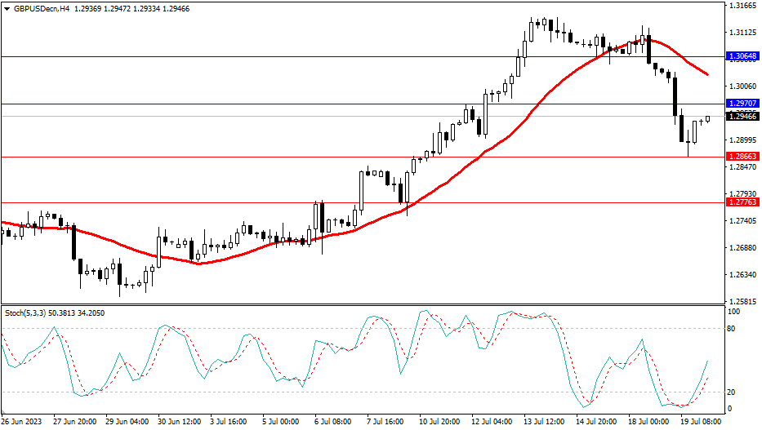Click the red horizontal line at 1.28663
762x430 pixels.
(x=245, y=156)
